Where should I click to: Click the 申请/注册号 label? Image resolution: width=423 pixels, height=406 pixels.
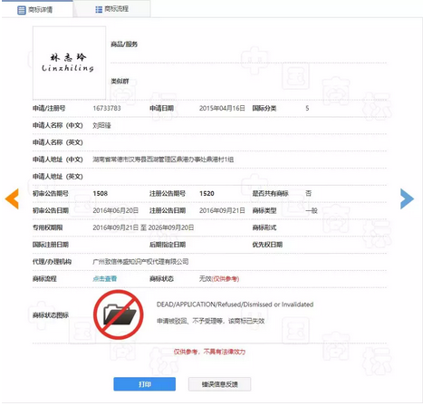point(49,108)
